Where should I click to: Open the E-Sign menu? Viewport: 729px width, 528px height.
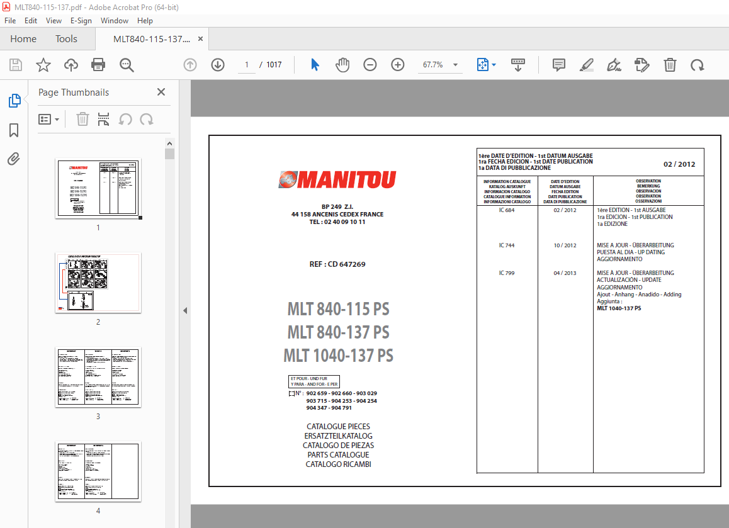click(x=81, y=20)
